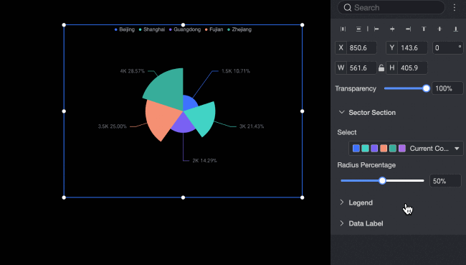The width and height of the screenshot is (466, 265).
Task: Align the chart to the left edge
Action: [x=376, y=29]
